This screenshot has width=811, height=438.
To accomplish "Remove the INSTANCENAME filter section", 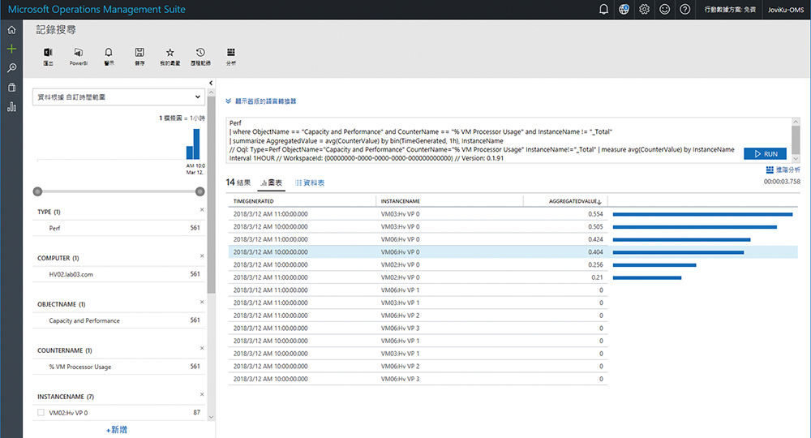I will point(202,394).
